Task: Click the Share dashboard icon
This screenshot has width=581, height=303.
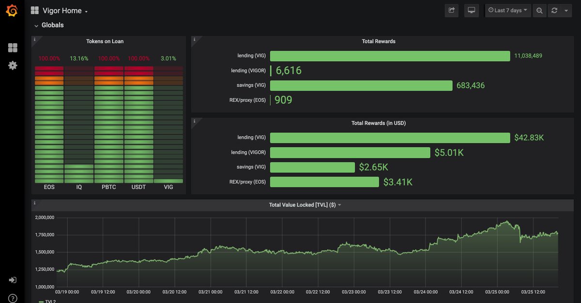Action: pyautogui.click(x=452, y=10)
